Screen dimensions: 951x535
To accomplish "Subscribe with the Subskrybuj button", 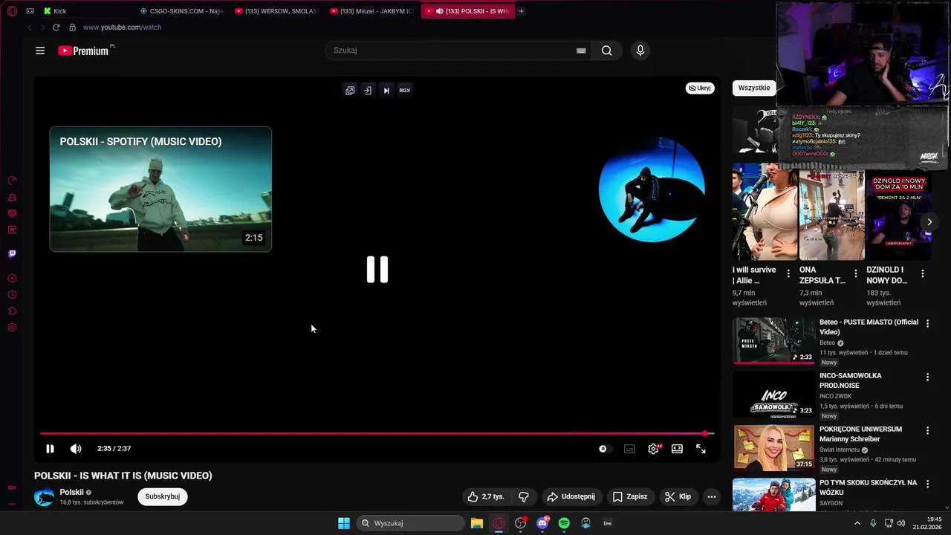I will (x=163, y=496).
